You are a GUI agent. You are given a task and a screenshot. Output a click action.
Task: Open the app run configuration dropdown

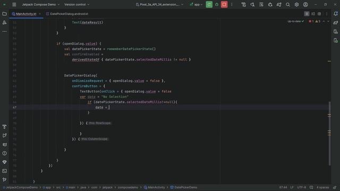[196, 4]
